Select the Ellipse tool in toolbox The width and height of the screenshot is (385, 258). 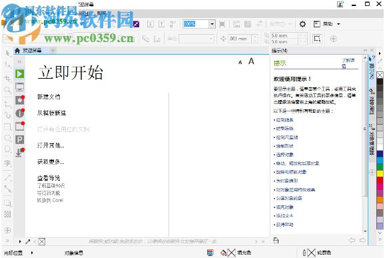(x=8, y=138)
